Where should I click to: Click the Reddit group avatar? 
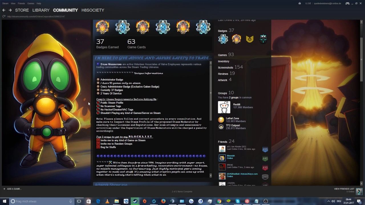(x=224, y=107)
